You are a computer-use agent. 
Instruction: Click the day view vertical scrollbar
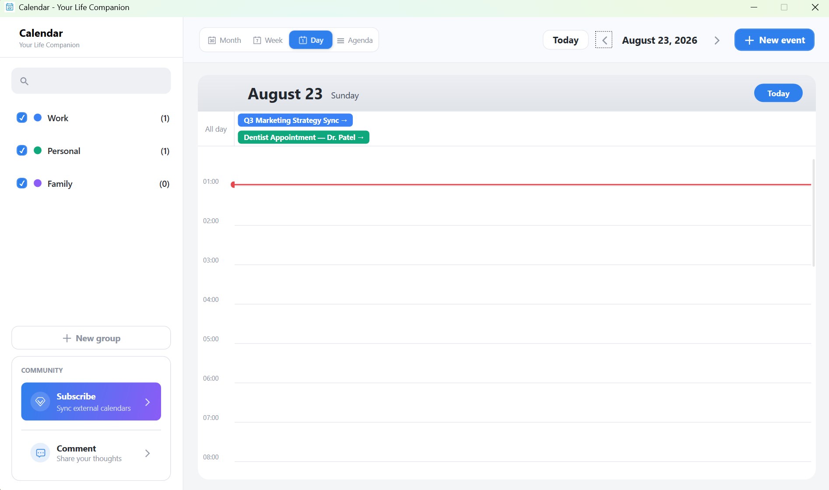point(813,213)
